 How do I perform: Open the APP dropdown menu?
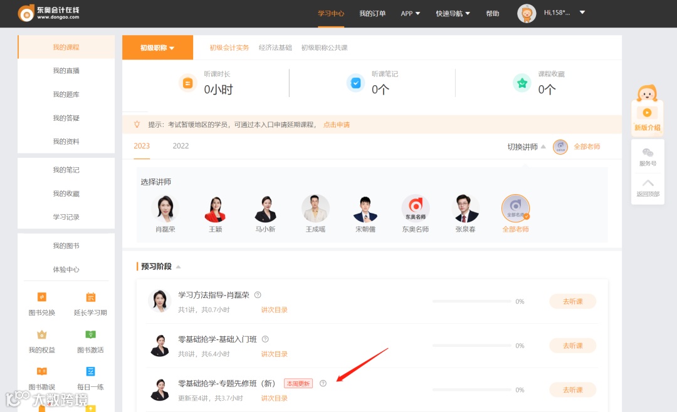pos(410,13)
